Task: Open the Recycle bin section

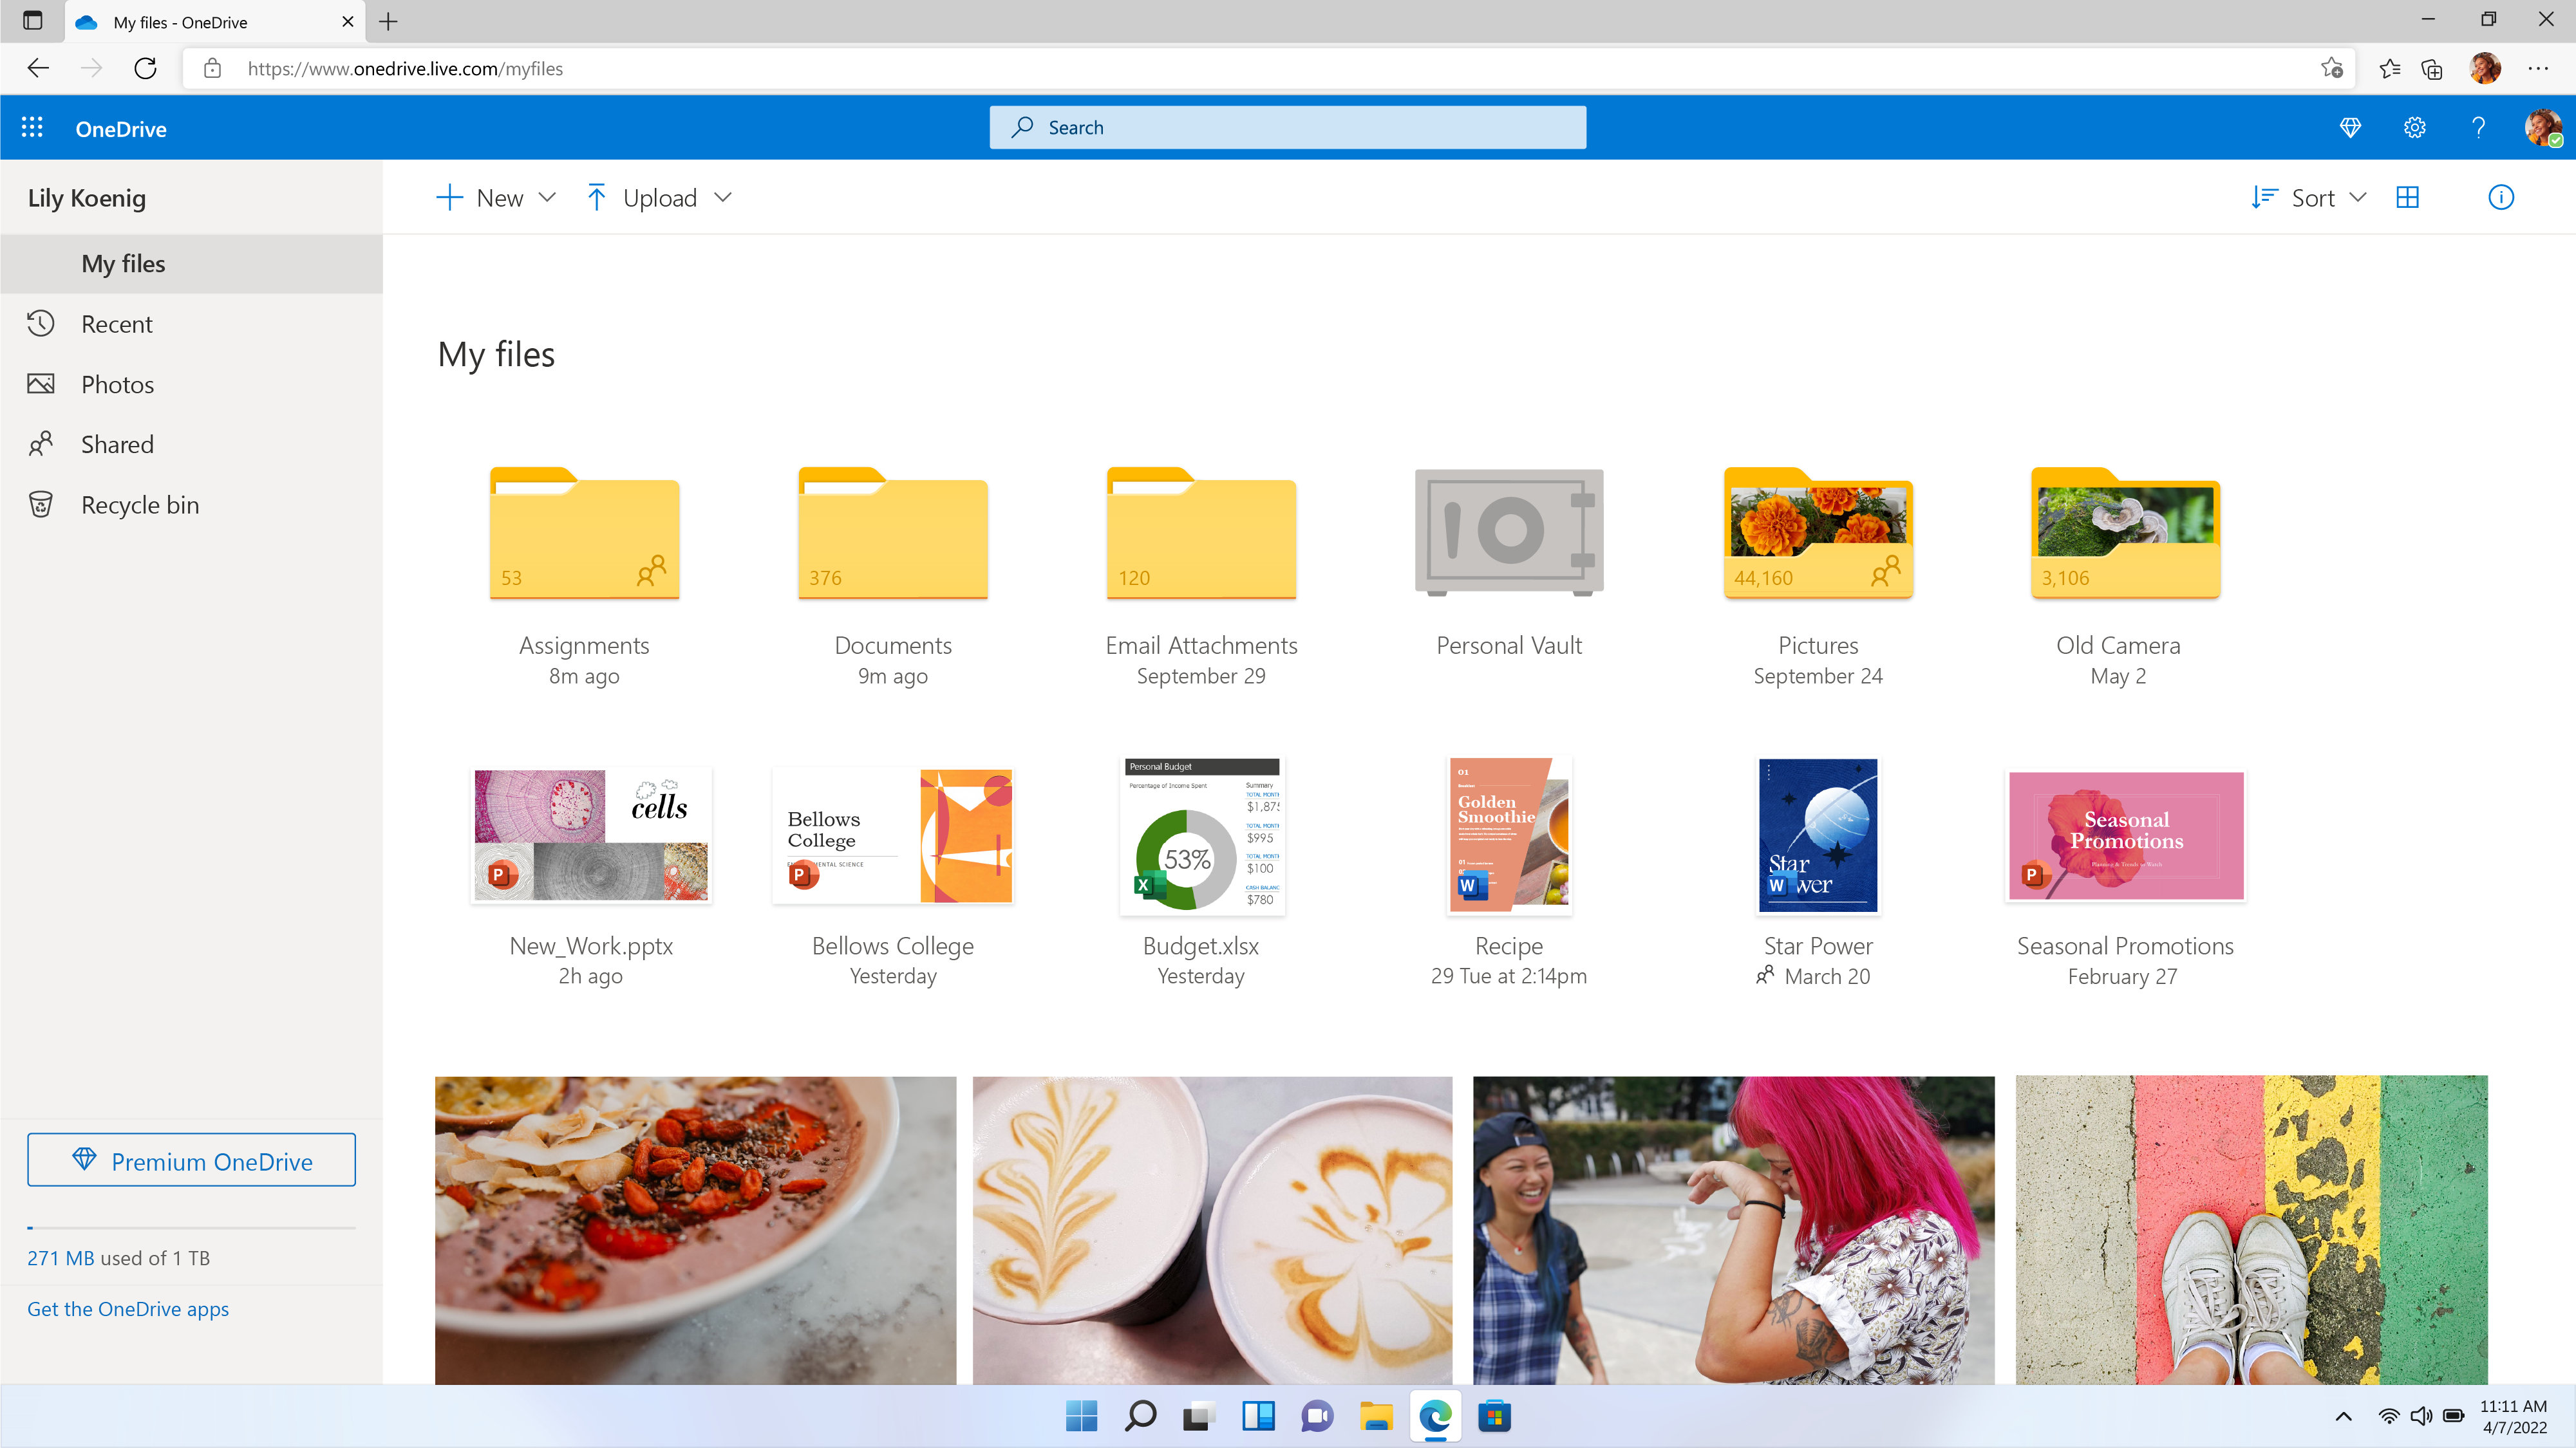Action: 140,504
